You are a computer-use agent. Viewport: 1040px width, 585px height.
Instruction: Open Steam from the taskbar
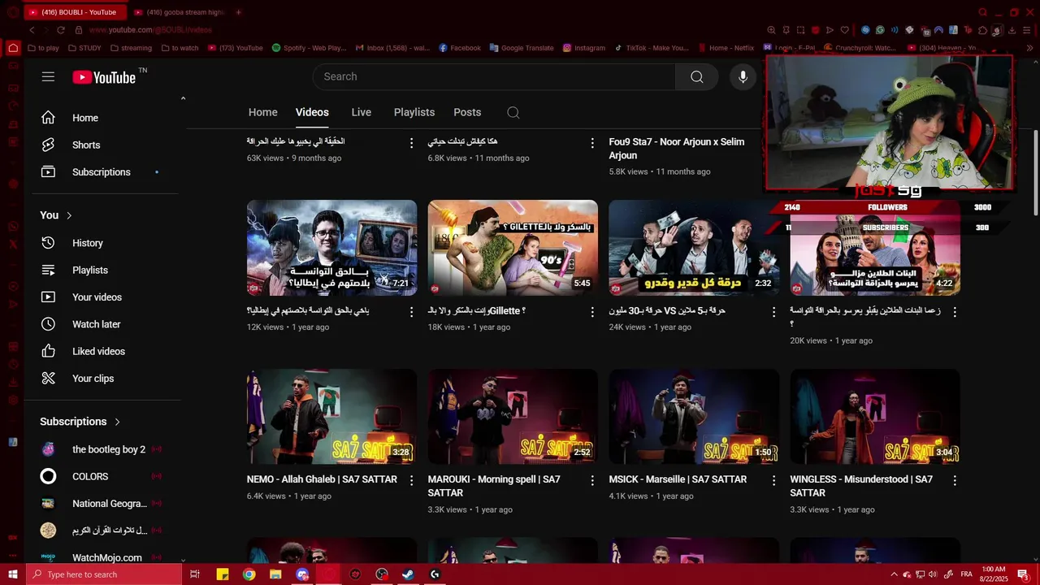(x=408, y=574)
